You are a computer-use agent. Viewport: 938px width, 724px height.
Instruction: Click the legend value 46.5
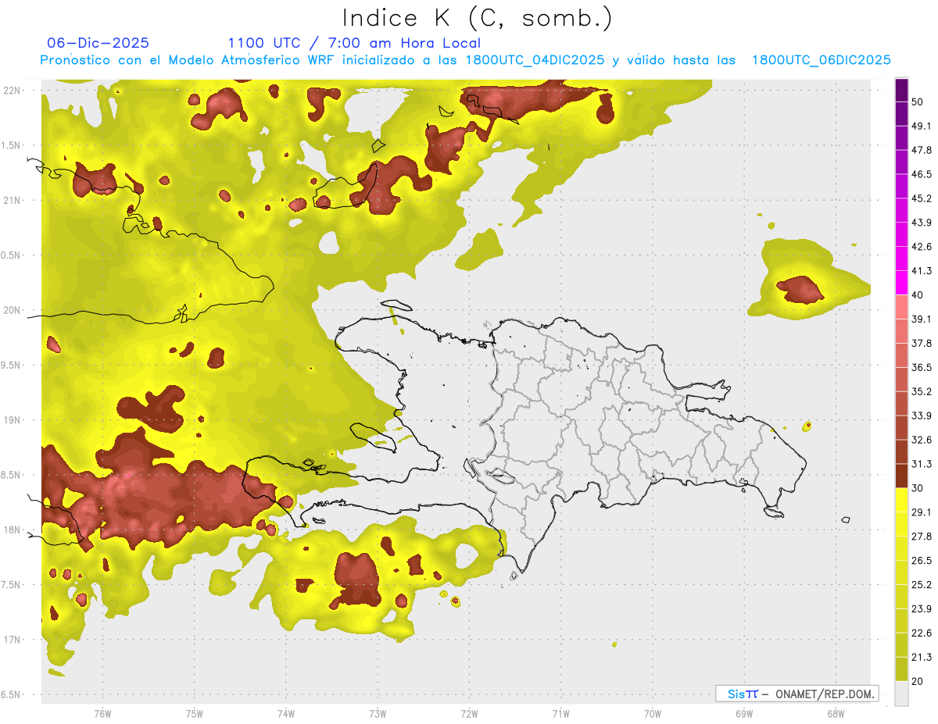922,174
